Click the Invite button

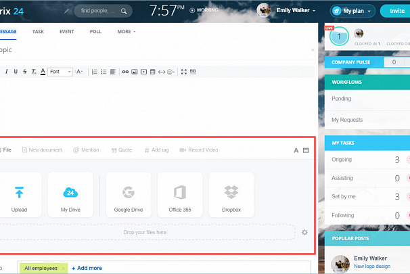pyautogui.click(x=396, y=11)
